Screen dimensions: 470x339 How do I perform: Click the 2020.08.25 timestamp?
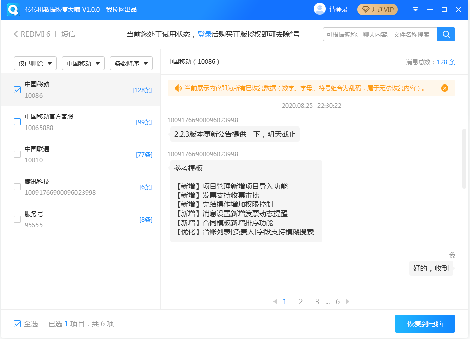[311, 105]
